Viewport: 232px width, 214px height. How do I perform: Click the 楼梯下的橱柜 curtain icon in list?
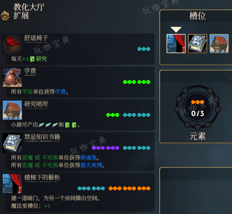click(x=12, y=183)
